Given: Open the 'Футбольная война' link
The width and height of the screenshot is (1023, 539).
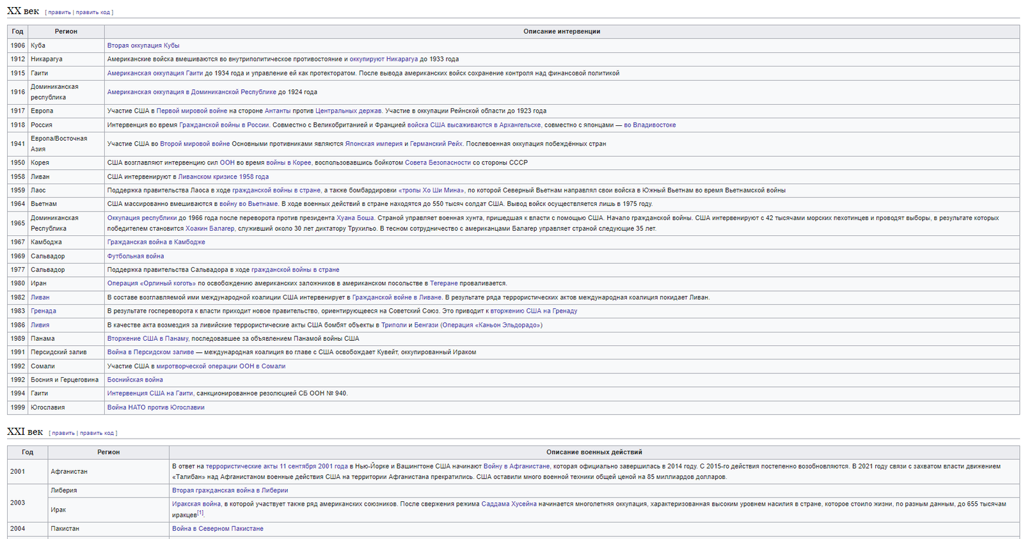Looking at the screenshot, I should tap(136, 256).
